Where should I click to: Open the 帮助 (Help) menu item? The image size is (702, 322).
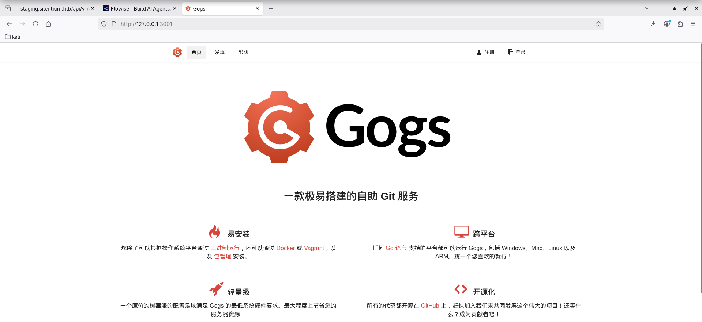(x=243, y=52)
